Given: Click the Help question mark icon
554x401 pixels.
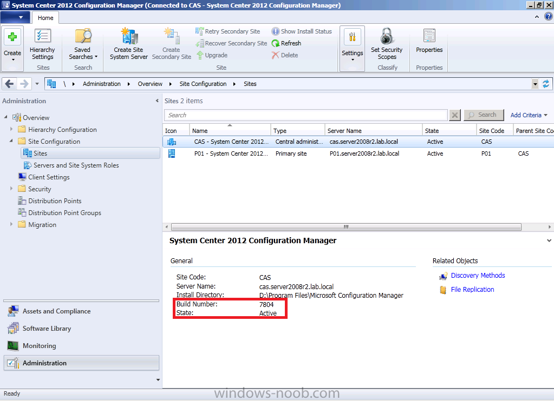Looking at the screenshot, I should tap(549, 17).
